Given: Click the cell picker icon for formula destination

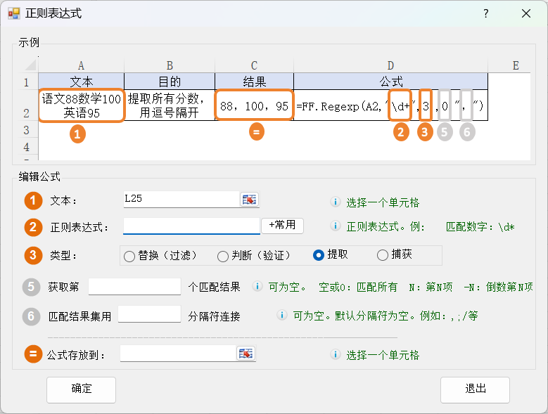Looking at the screenshot, I should [246, 354].
